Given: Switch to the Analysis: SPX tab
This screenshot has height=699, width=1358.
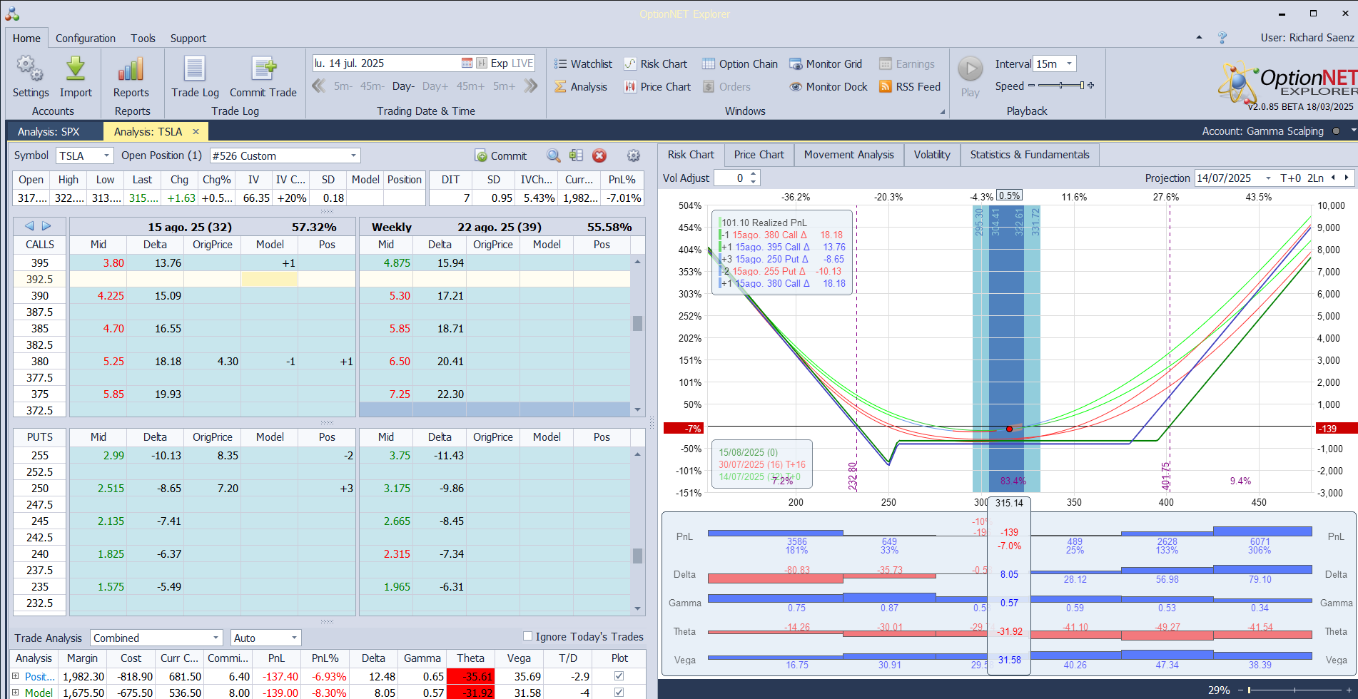Looking at the screenshot, I should (49, 132).
